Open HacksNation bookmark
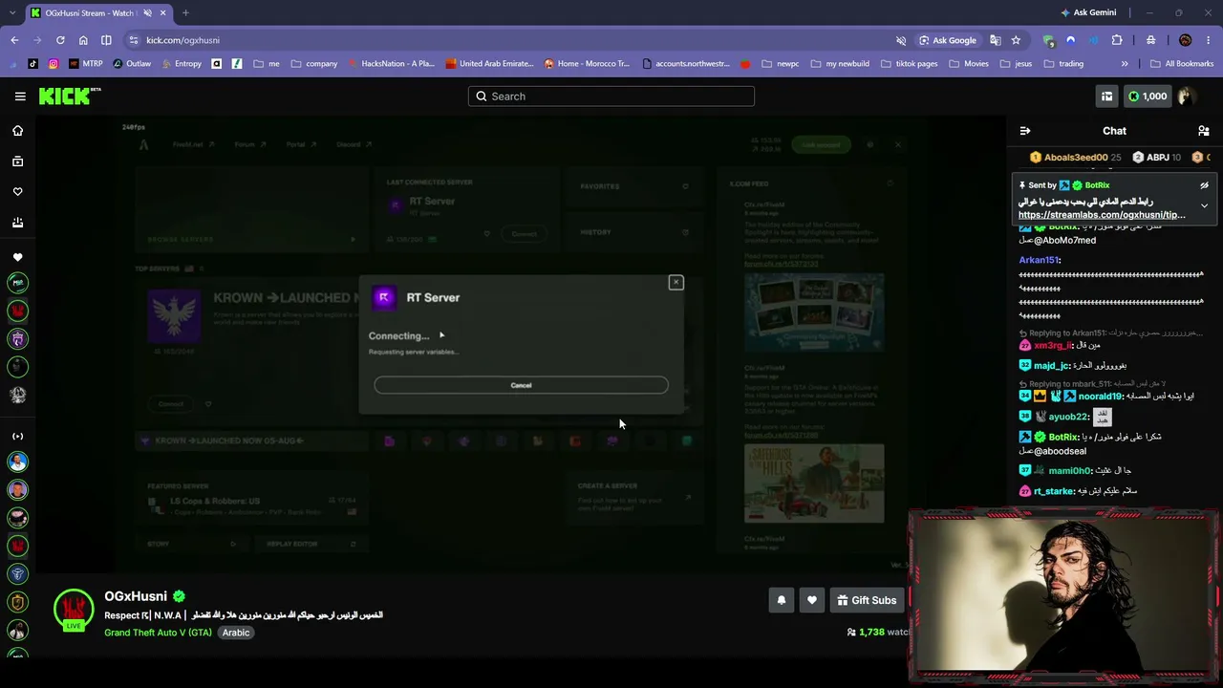 point(391,64)
